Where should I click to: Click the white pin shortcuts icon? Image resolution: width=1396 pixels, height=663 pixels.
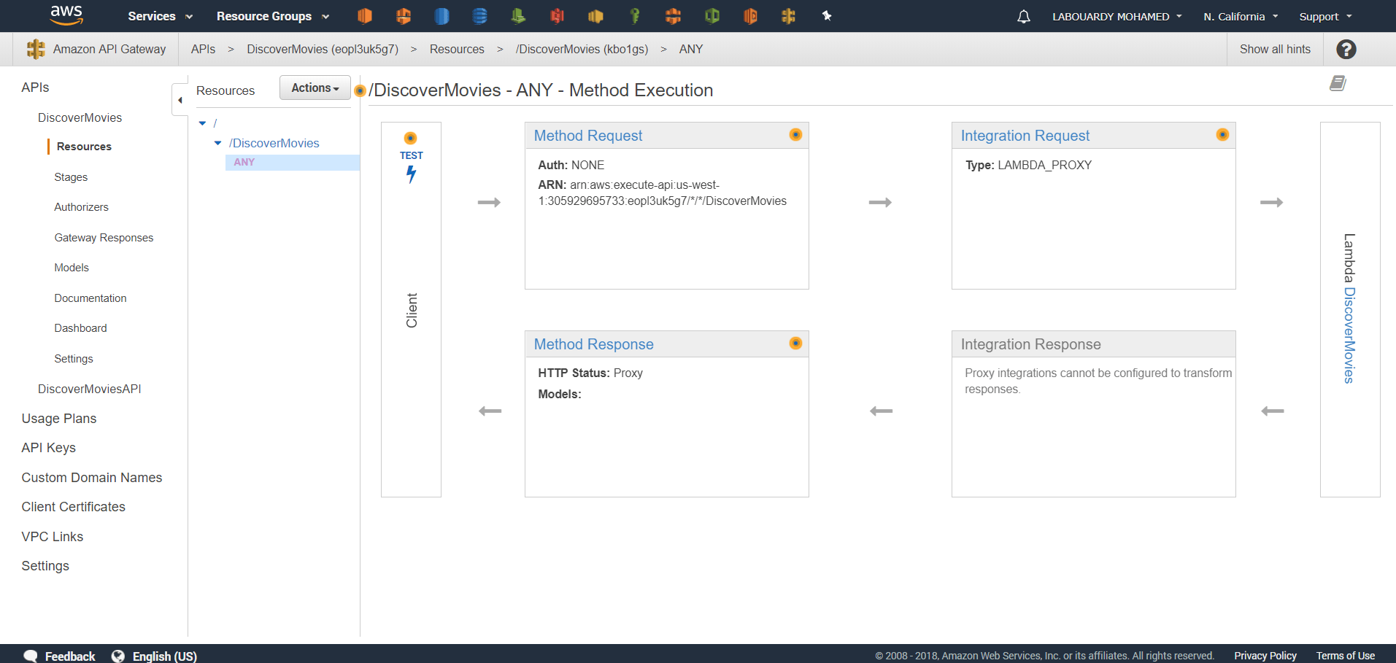click(x=827, y=15)
